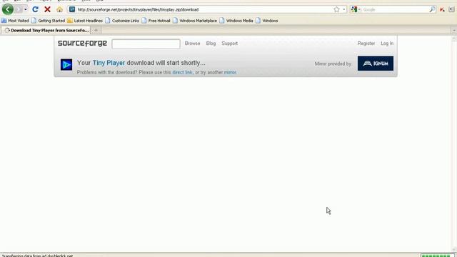Open the Blog link
The image size is (457, 257).
(211, 44)
